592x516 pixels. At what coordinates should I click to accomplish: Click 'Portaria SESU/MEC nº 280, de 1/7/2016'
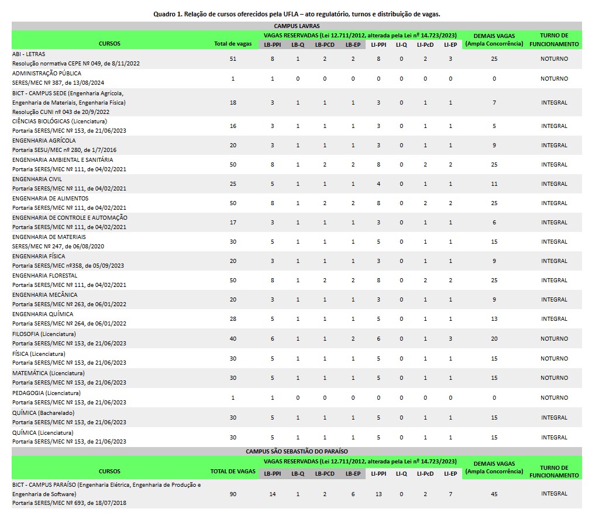point(64,150)
